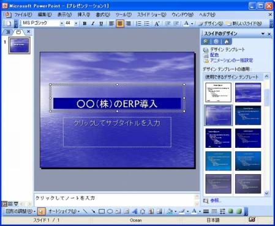Viewport: 275px width, 226px height.
Task: Open the Insert menu
Action: pos(84,15)
